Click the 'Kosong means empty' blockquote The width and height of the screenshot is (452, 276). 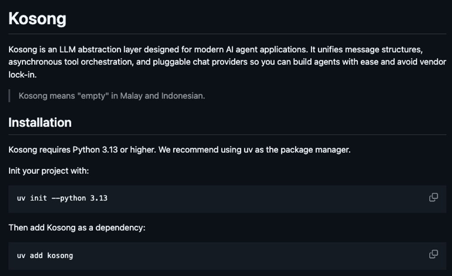point(112,96)
